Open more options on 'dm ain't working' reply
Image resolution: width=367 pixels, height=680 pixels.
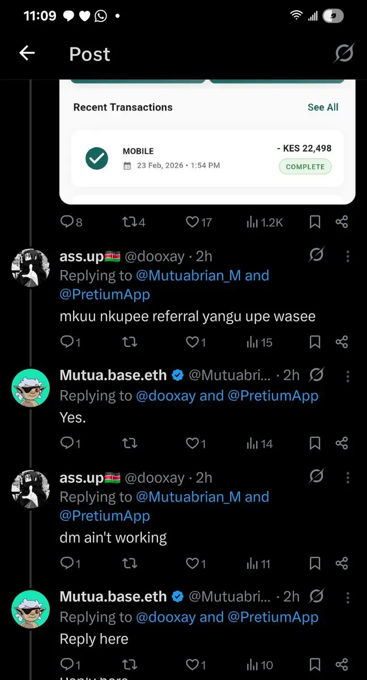348,478
